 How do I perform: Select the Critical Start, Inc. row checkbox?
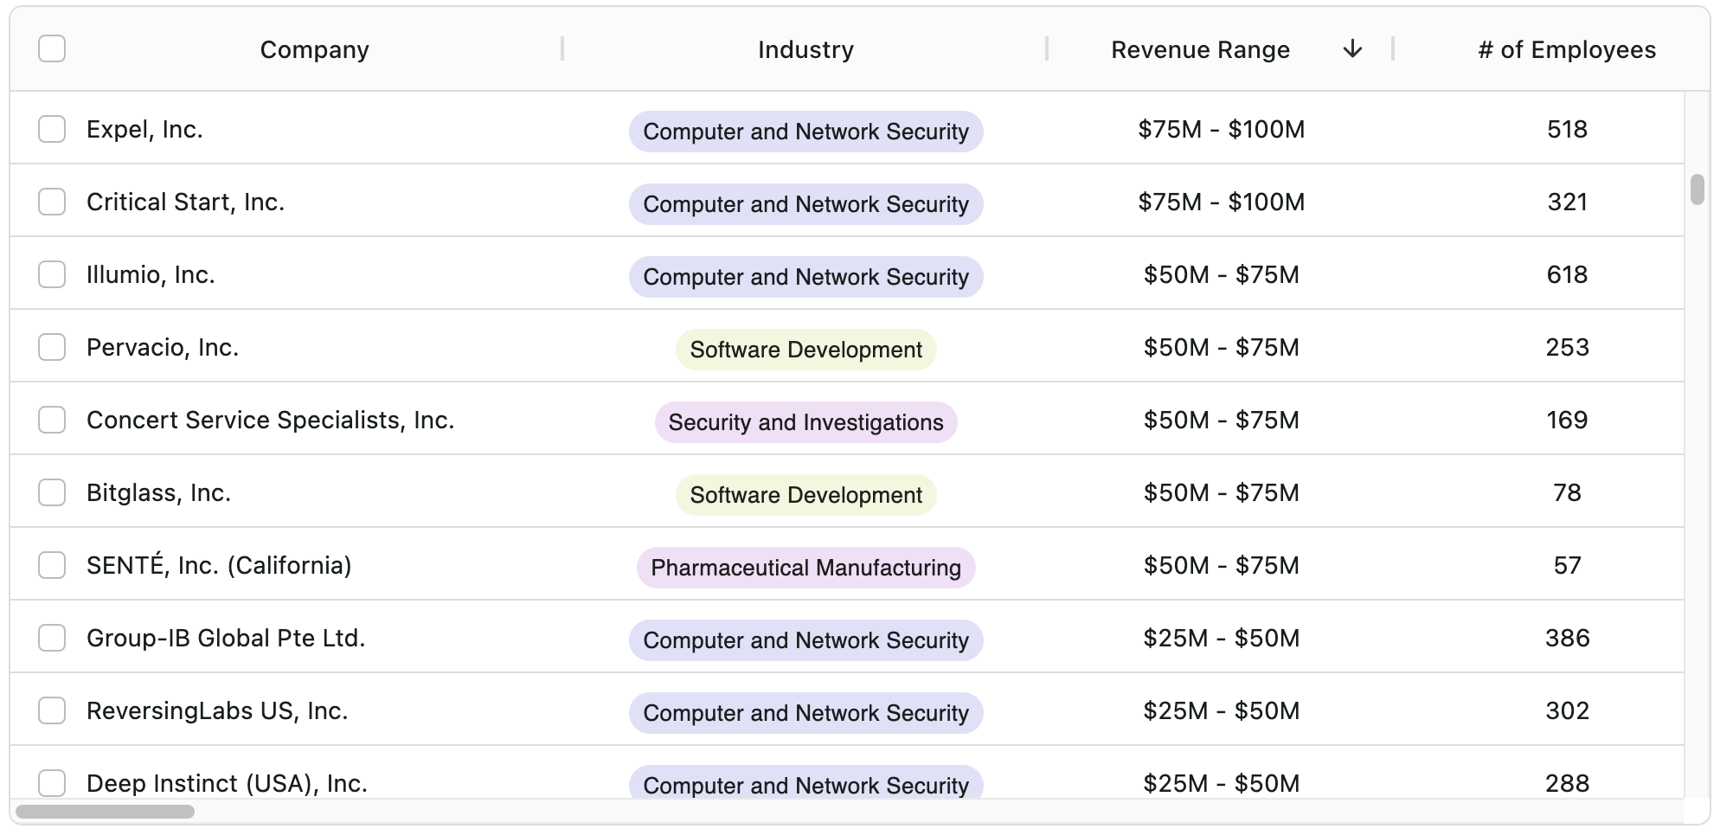pyautogui.click(x=52, y=202)
